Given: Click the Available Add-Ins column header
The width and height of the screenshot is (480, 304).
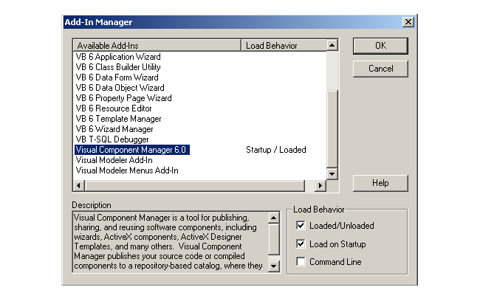Looking at the screenshot, I should click(x=157, y=46).
